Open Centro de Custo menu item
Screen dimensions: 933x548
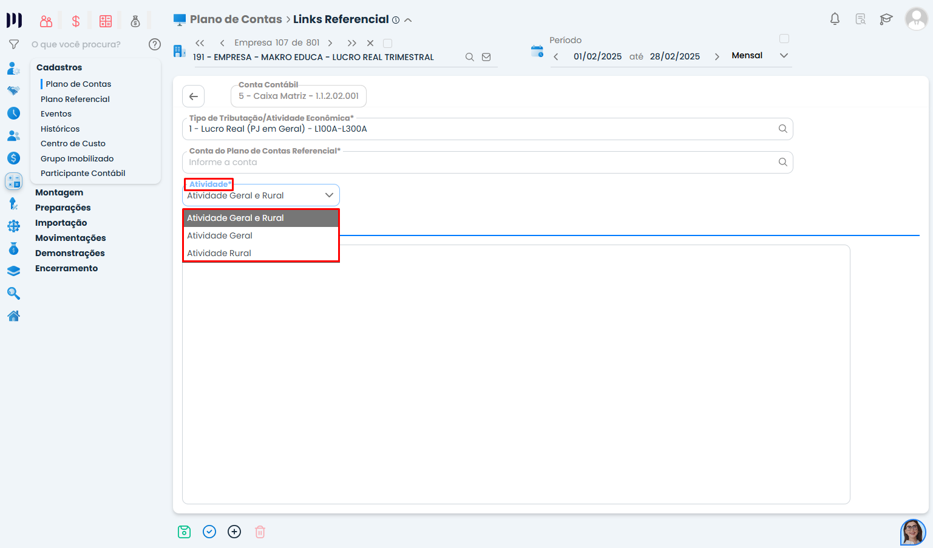click(73, 144)
